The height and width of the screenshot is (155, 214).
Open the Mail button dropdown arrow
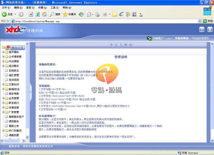(x=93, y=14)
